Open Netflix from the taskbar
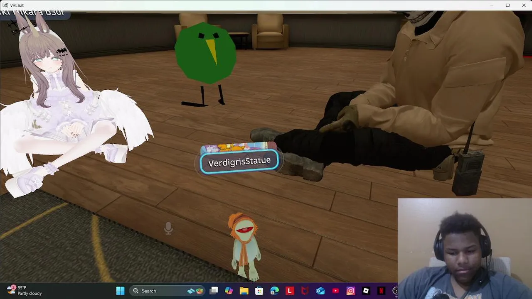Image resolution: width=532 pixels, height=299 pixels. pos(381,291)
